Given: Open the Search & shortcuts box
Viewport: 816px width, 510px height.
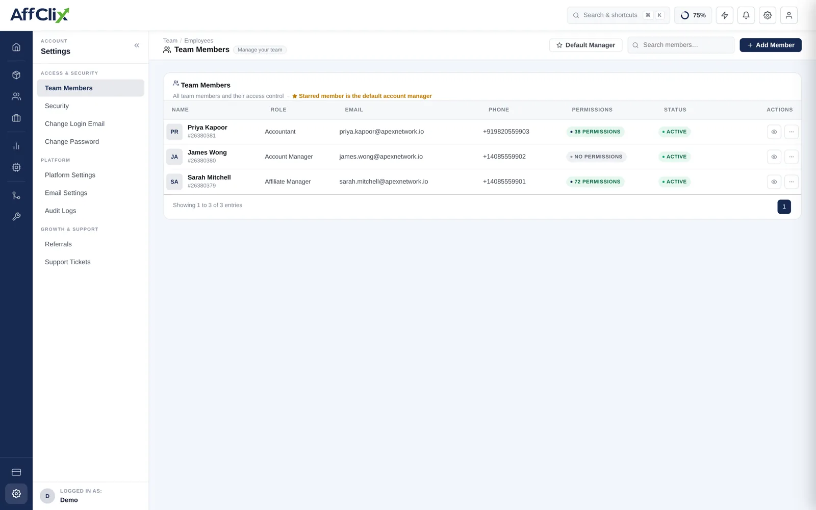Looking at the screenshot, I should click(619, 15).
